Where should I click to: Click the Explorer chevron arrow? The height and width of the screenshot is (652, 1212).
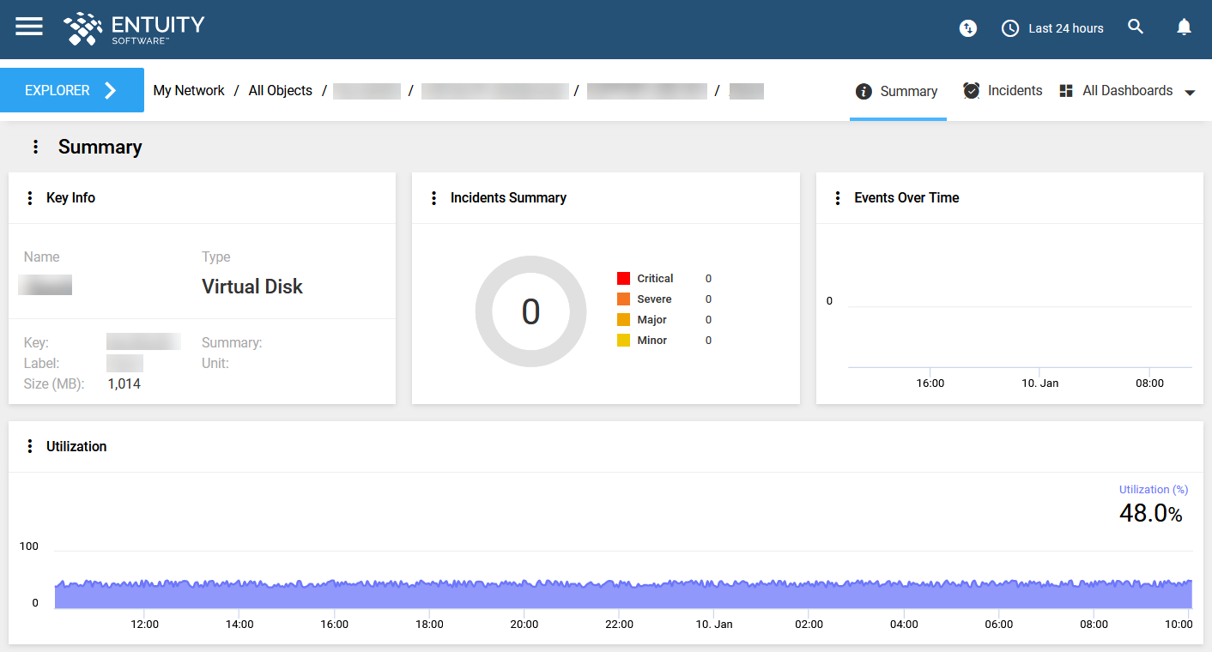pyautogui.click(x=110, y=90)
